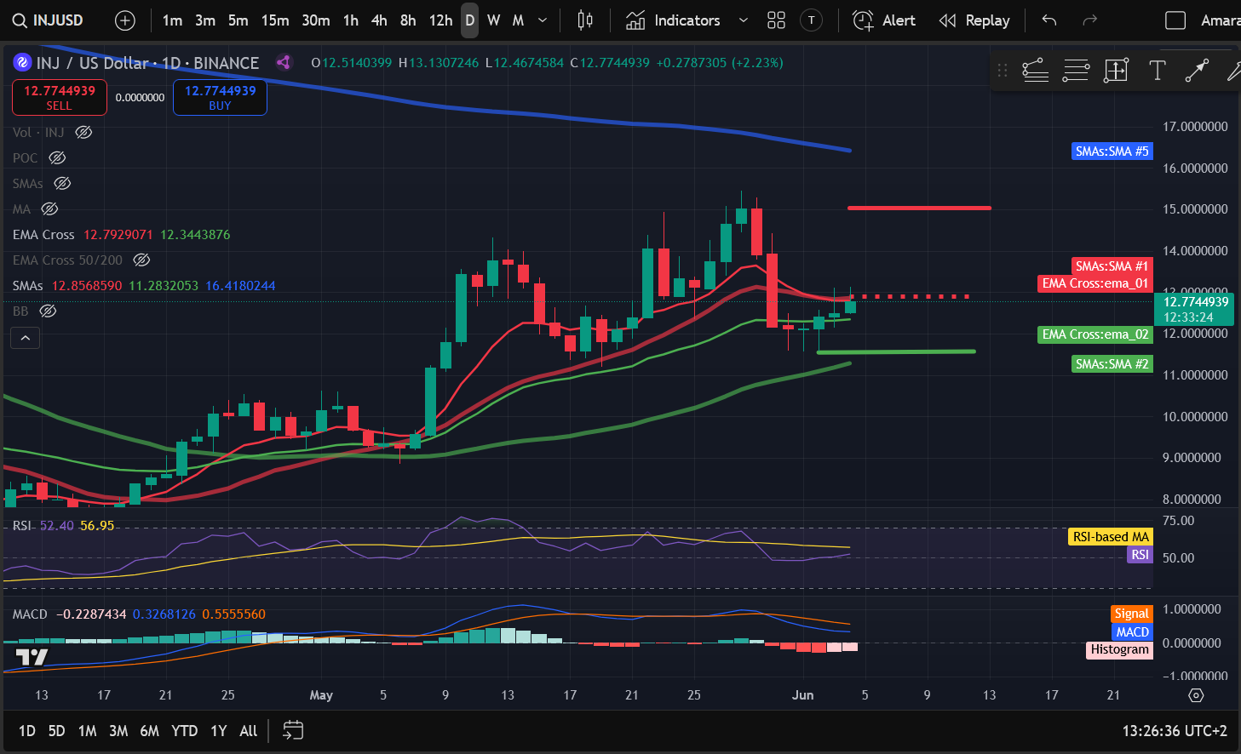Switch to the 4h timeframe
The height and width of the screenshot is (754, 1241).
[x=379, y=20]
